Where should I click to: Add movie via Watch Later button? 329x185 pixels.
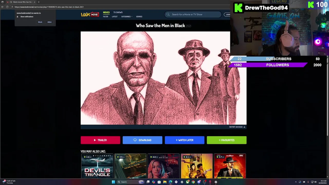click(185, 140)
